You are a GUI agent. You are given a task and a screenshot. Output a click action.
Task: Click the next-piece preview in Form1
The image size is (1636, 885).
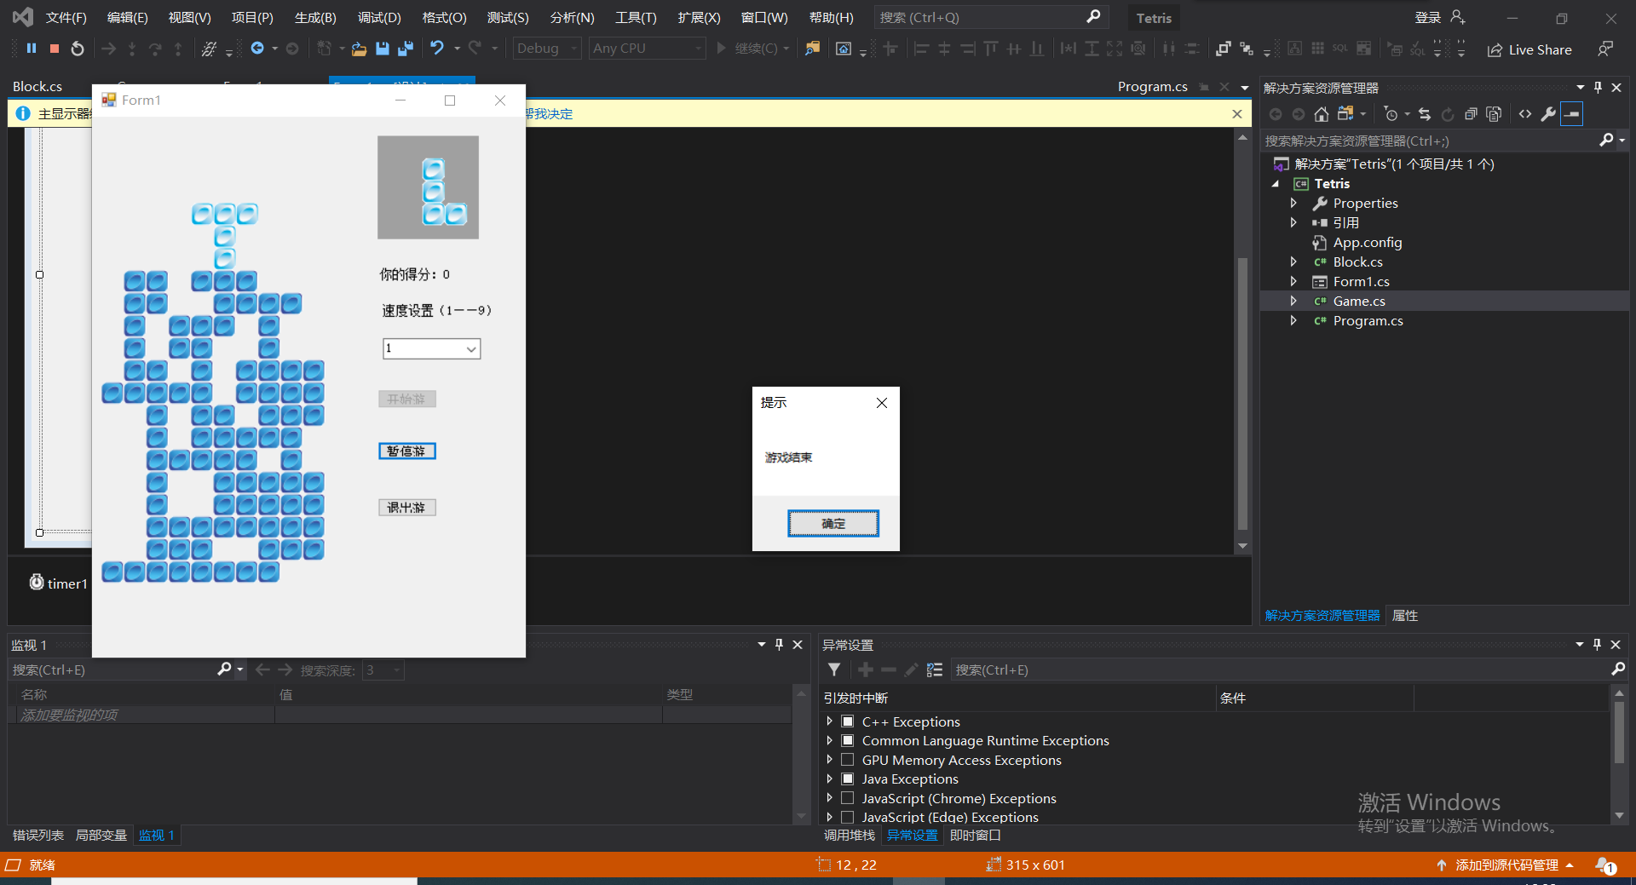pos(428,187)
